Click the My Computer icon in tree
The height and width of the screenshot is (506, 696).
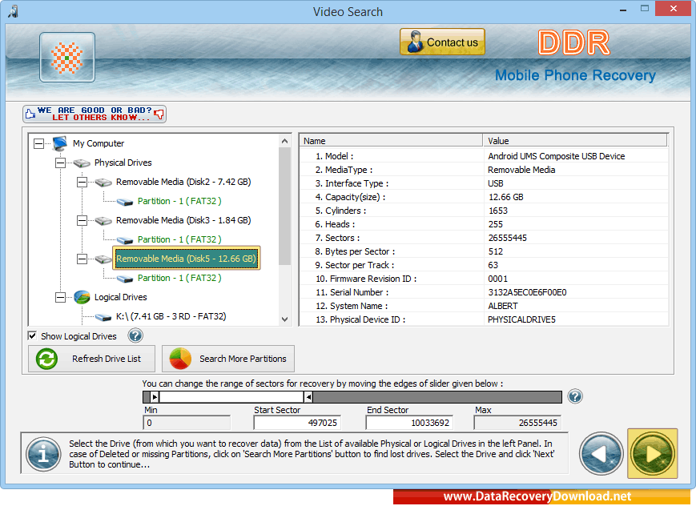click(x=59, y=143)
